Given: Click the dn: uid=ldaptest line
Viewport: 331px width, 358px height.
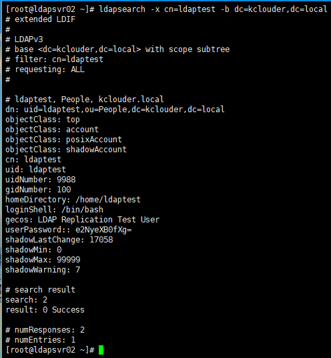Looking at the screenshot, I should (x=115, y=110).
